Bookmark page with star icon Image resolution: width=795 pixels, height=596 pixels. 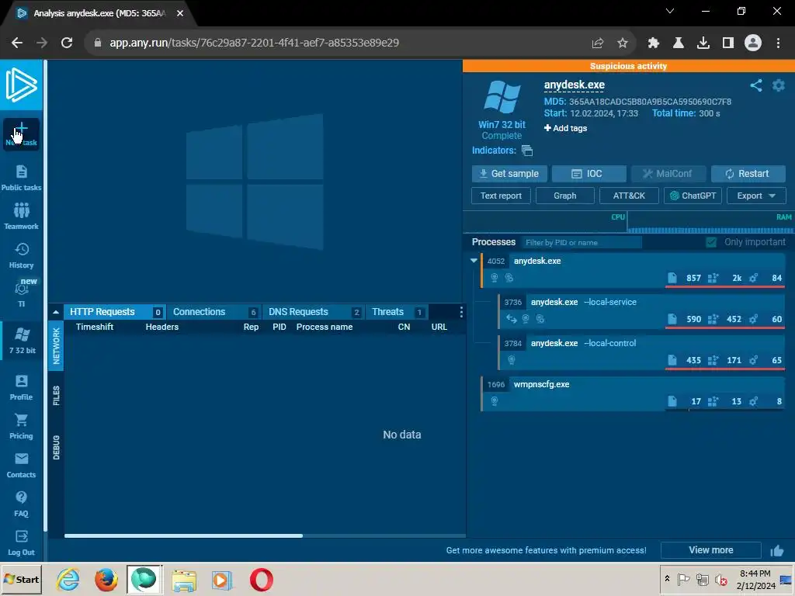[623, 43]
